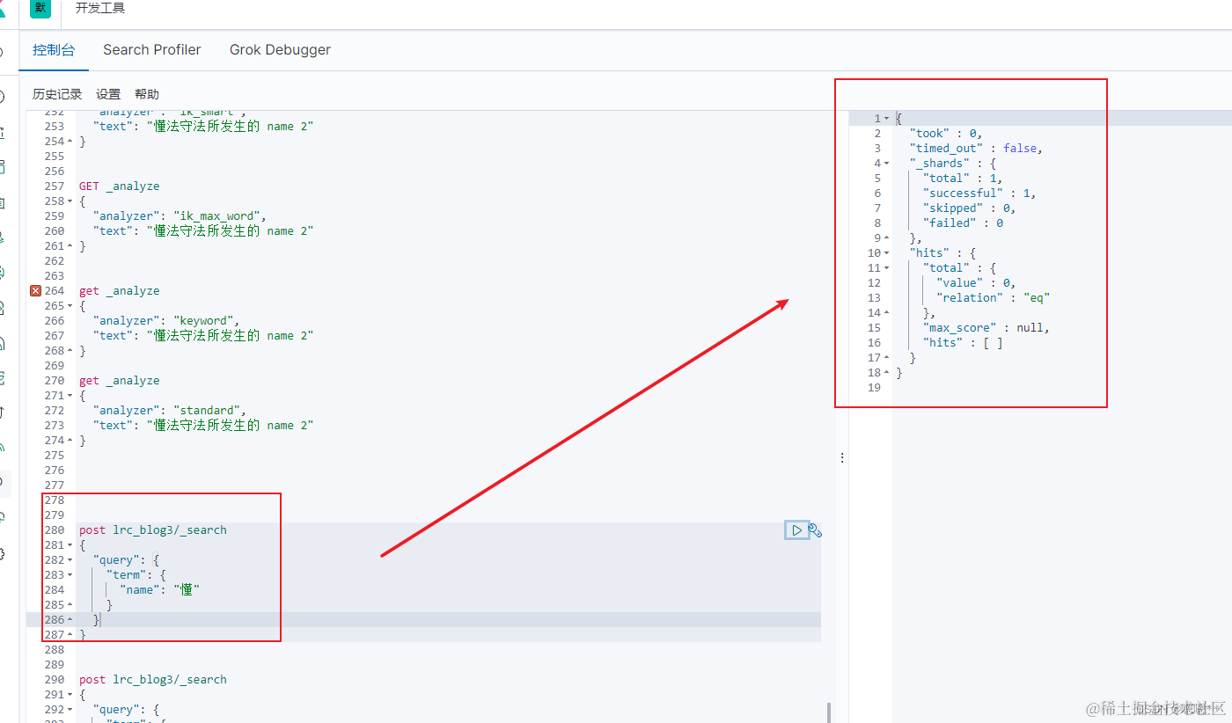Click "value" : 0 in the response
Image resolution: width=1232 pixels, height=723 pixels.
click(x=977, y=283)
